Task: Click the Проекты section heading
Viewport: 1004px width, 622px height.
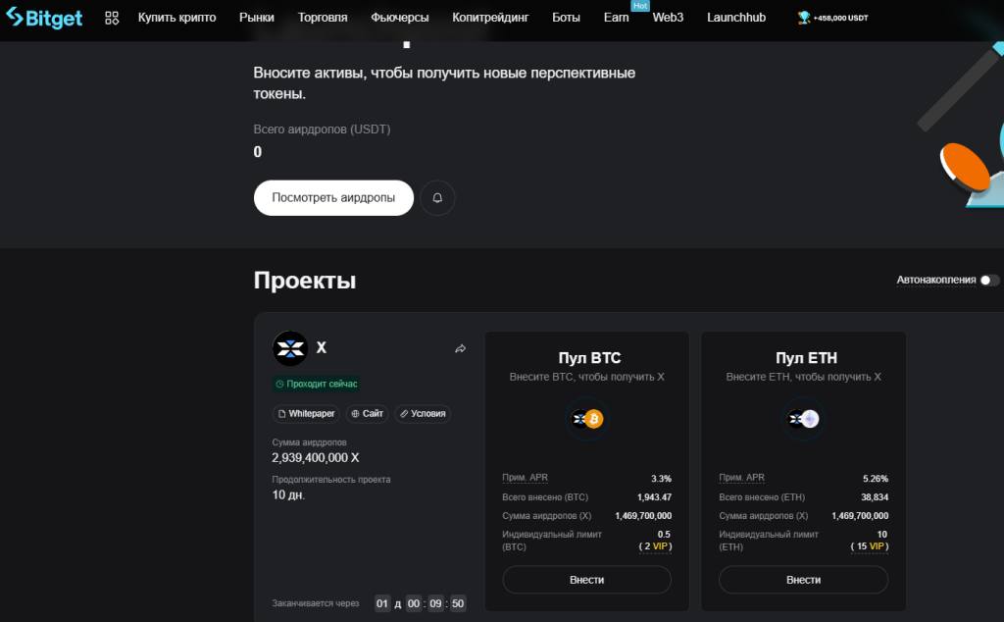Action: click(305, 281)
